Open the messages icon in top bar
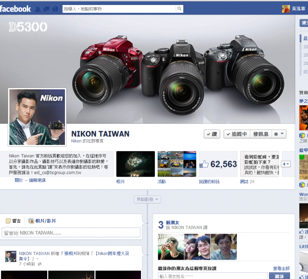 (46, 9)
